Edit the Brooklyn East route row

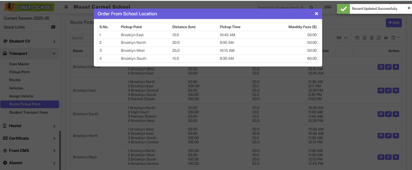[388, 90]
